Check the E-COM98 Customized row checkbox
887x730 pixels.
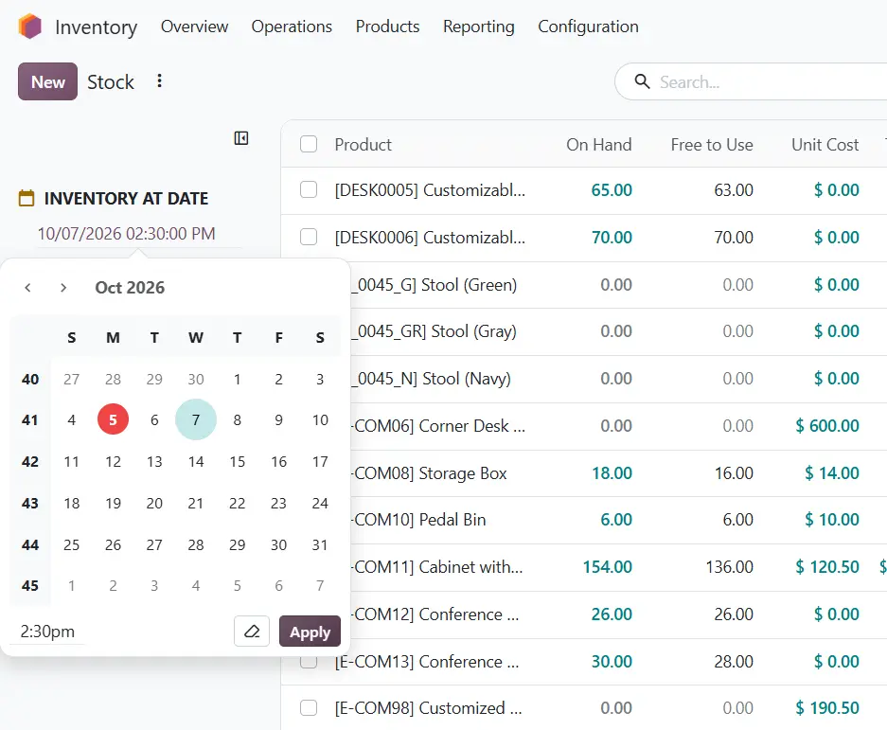(x=309, y=707)
